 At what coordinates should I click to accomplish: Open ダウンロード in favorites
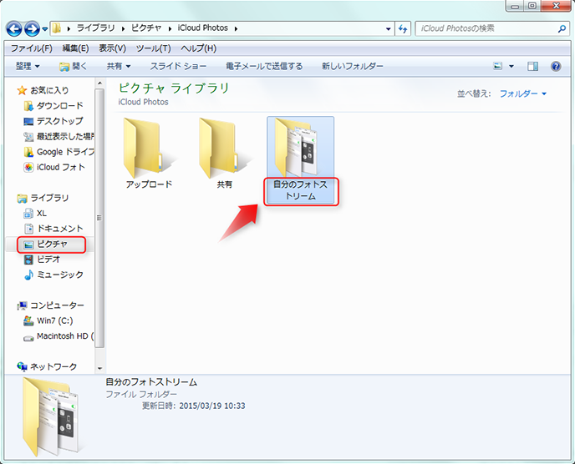tap(60, 105)
